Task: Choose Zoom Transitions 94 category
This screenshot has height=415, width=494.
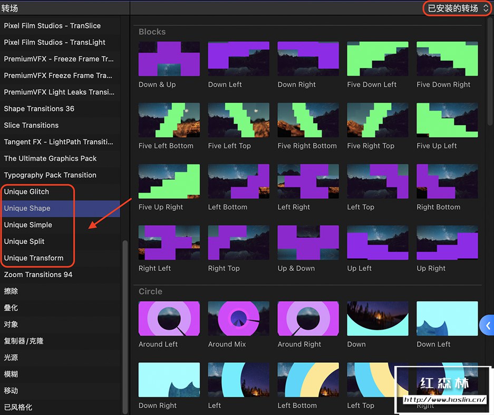Action: tap(60, 275)
